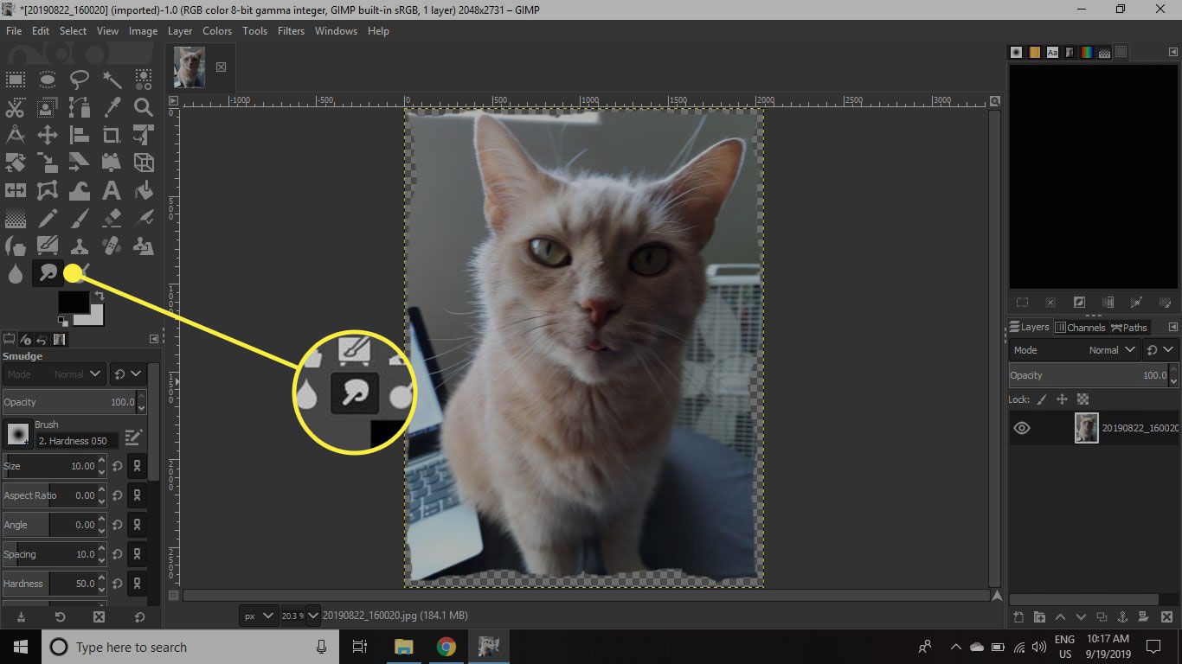
Task: Select the Text tool
Action: [112, 189]
